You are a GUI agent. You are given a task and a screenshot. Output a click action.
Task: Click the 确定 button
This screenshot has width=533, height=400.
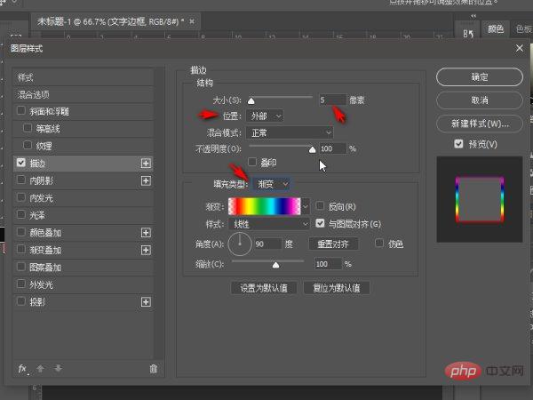click(480, 77)
